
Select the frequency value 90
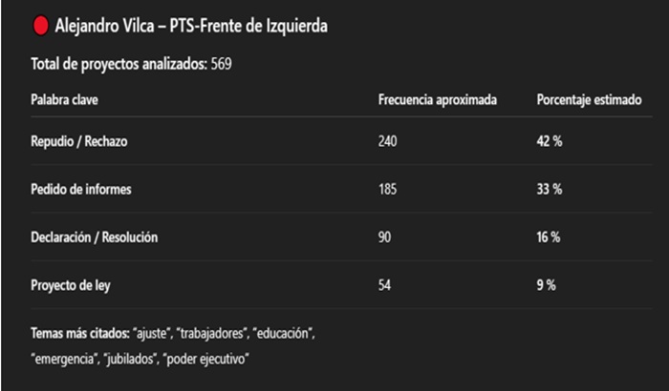coord(385,237)
